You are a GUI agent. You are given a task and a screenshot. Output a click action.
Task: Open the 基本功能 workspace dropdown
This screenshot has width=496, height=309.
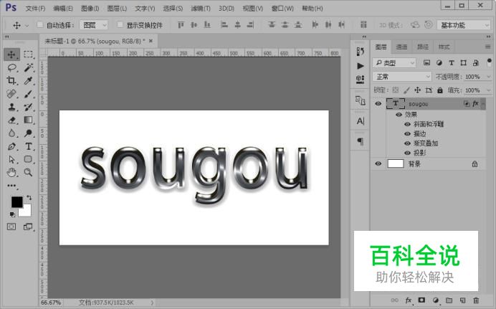click(464, 25)
